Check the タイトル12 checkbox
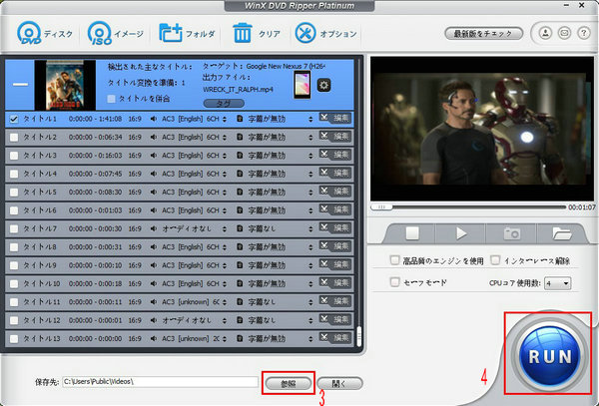The height and width of the screenshot is (406, 599). (14, 320)
